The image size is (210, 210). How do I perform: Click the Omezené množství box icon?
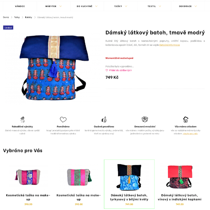(145, 119)
